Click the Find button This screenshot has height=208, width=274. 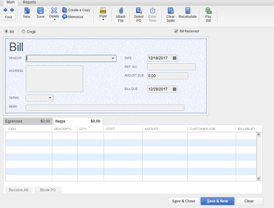tap(8, 17)
